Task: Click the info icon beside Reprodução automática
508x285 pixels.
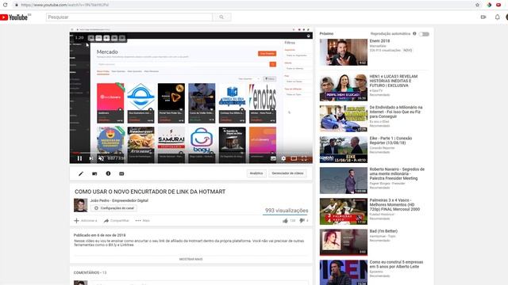Action: click(x=414, y=33)
